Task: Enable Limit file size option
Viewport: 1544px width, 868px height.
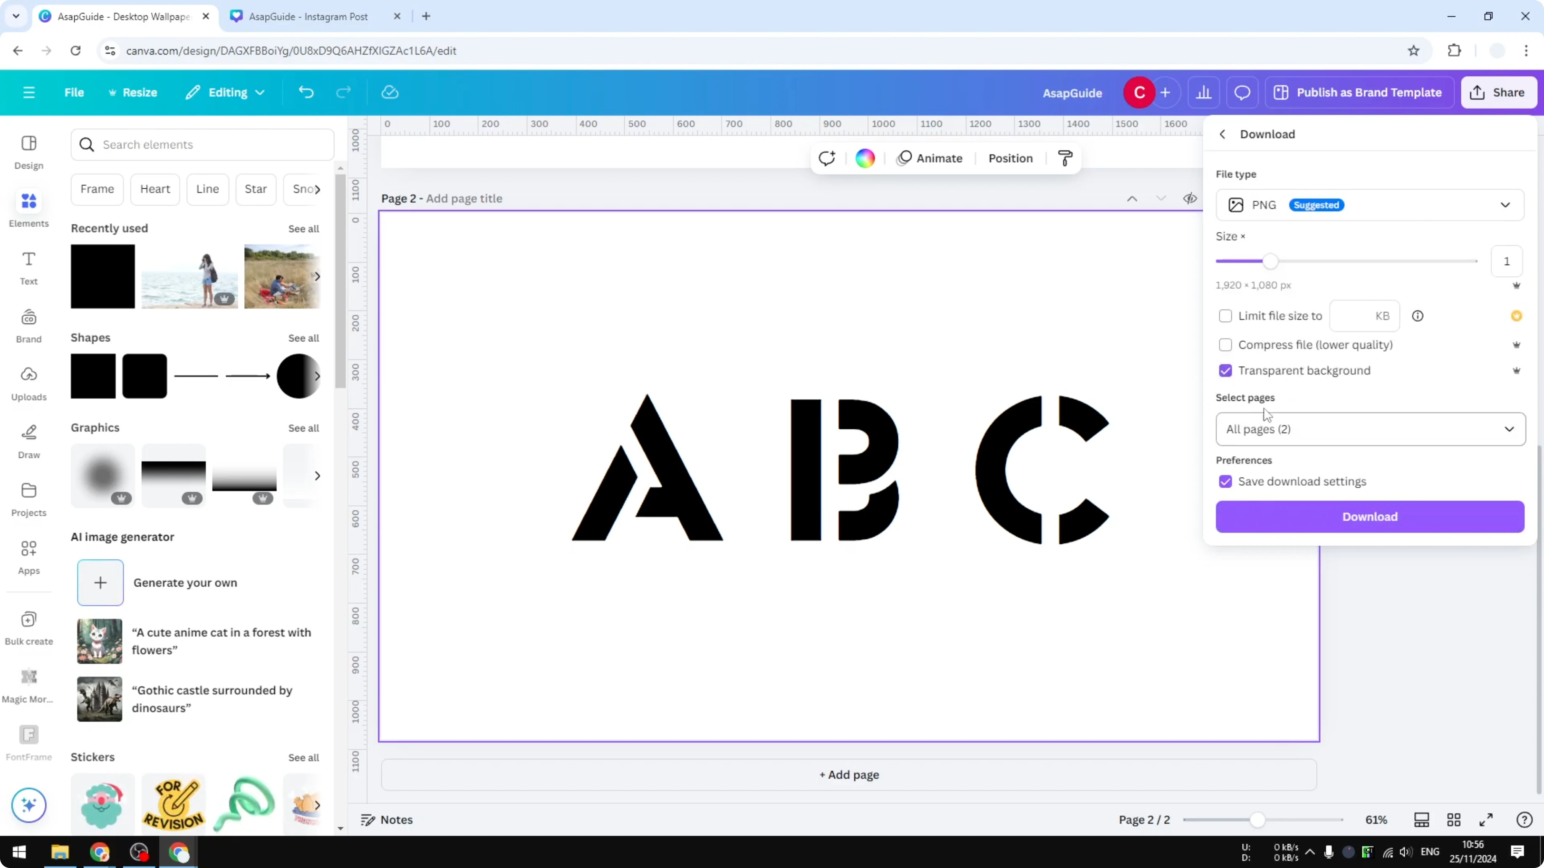Action: click(x=1226, y=316)
